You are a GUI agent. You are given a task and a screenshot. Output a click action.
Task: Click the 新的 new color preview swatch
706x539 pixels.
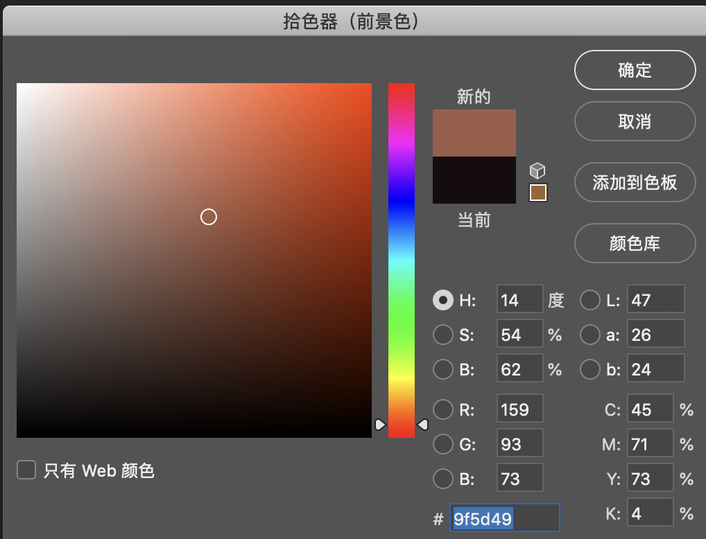[x=474, y=133]
